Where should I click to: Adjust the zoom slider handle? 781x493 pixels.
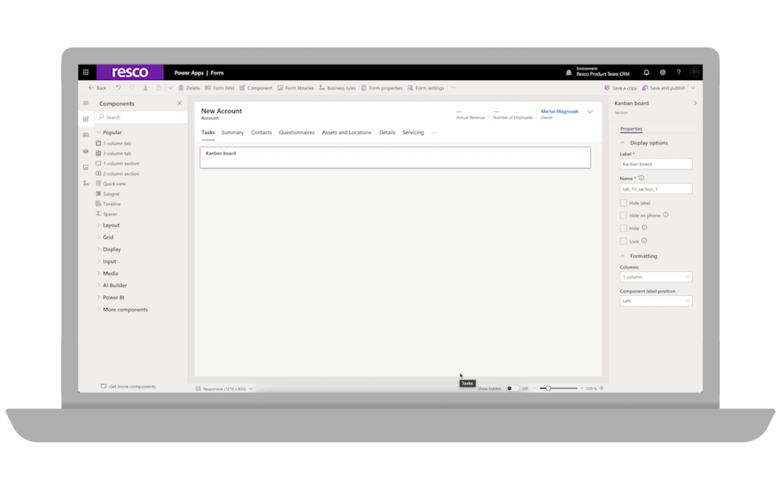548,388
